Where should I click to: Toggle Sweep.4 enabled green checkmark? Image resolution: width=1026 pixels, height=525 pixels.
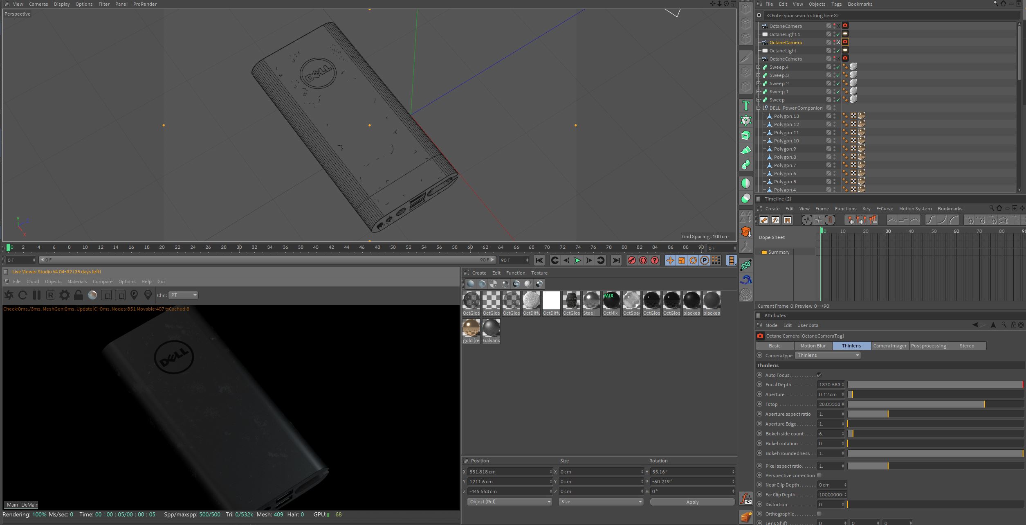click(x=838, y=67)
